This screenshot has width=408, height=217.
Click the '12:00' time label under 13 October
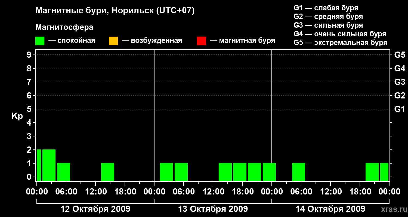213,192
